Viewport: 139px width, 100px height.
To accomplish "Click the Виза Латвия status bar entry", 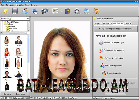I will click(73, 98).
